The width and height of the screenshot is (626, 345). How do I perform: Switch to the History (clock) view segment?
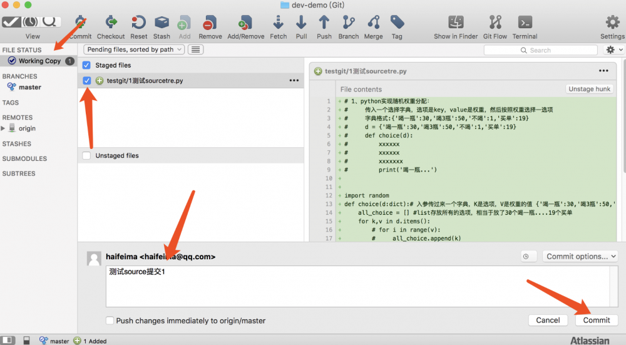30,21
